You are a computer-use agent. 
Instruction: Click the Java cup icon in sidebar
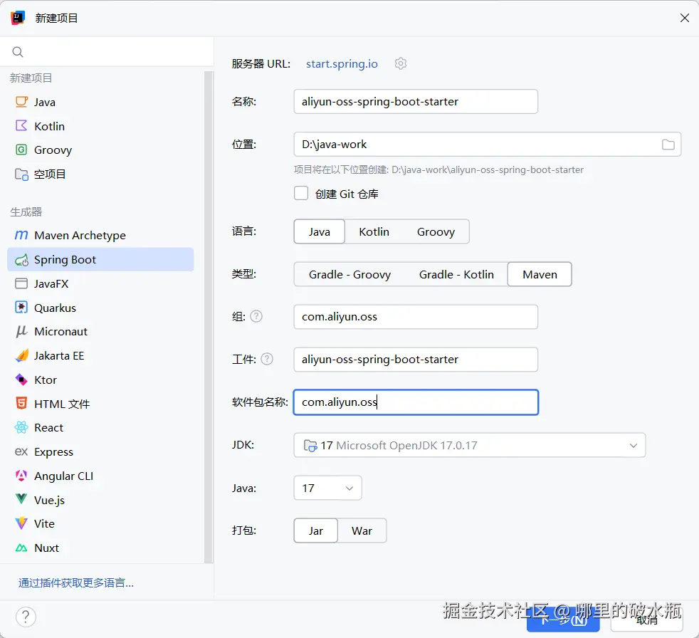click(x=21, y=102)
